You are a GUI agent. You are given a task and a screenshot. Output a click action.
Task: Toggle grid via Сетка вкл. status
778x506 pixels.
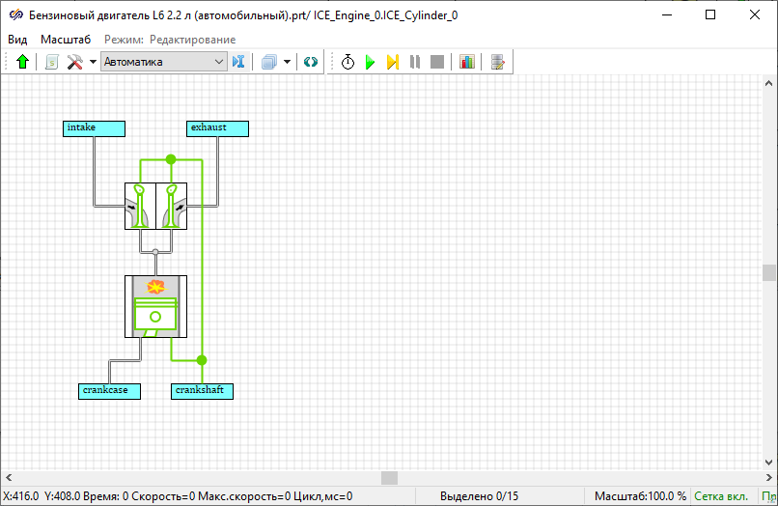click(721, 496)
